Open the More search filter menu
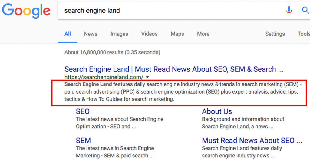The image size is (310, 162). coord(203,34)
